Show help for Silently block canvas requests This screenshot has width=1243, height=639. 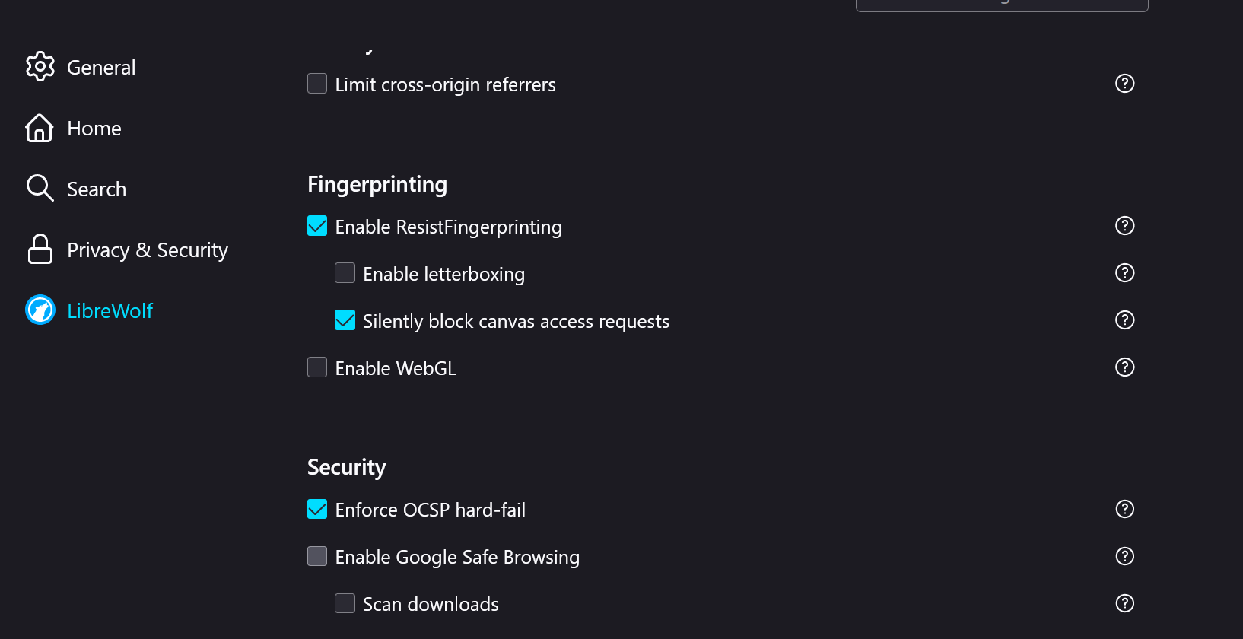coord(1124,320)
